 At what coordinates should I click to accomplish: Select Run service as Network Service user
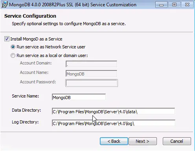point(13,47)
